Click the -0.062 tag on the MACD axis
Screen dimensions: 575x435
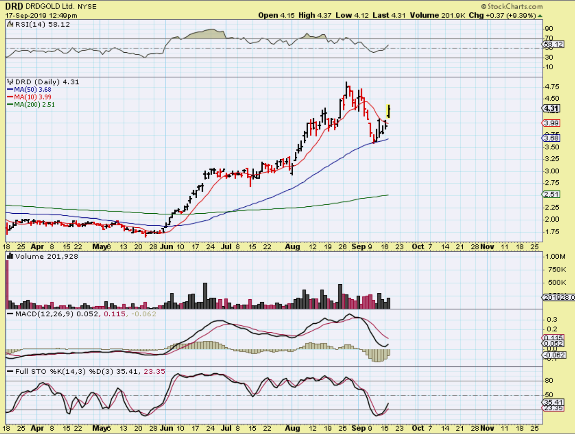click(554, 355)
